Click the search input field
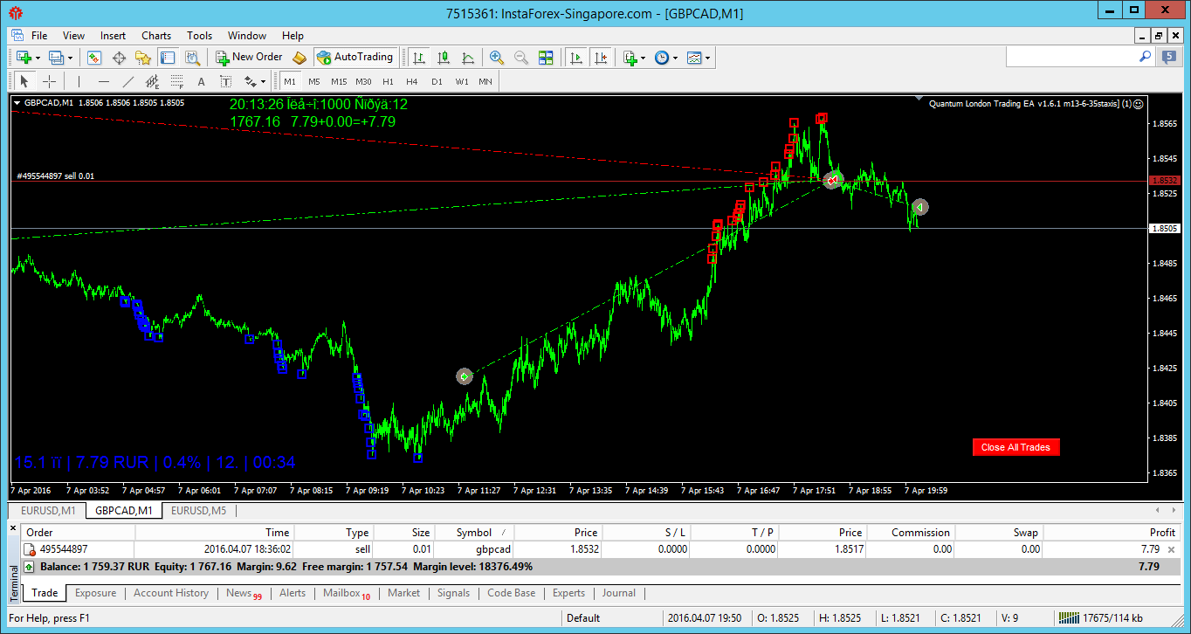 tap(1072, 56)
